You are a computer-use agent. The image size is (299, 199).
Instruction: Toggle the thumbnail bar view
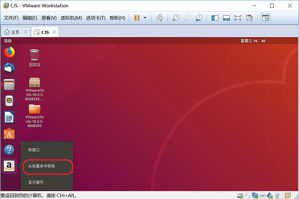(x=226, y=18)
